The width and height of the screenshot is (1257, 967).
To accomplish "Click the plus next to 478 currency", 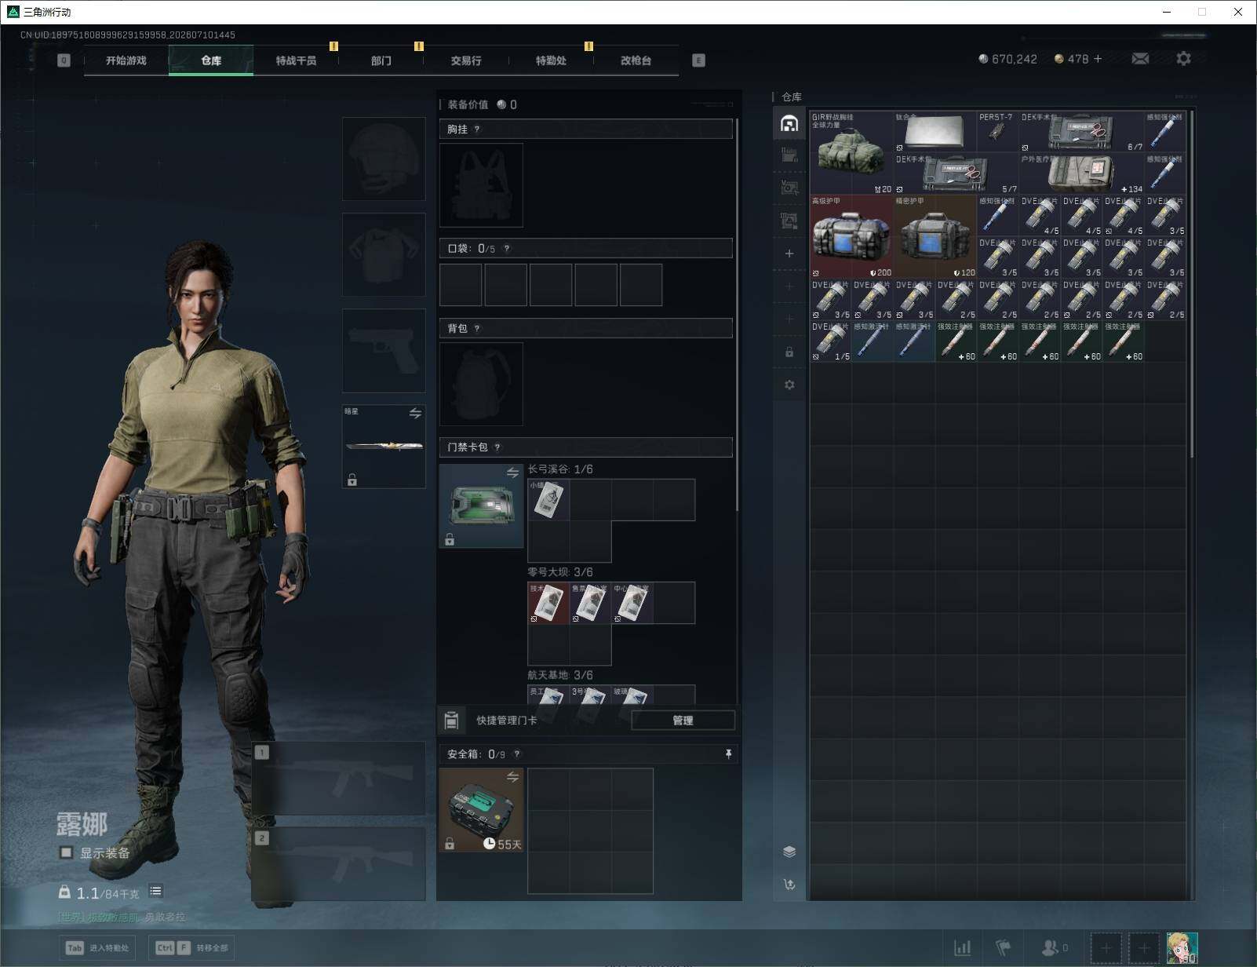I will (1098, 59).
